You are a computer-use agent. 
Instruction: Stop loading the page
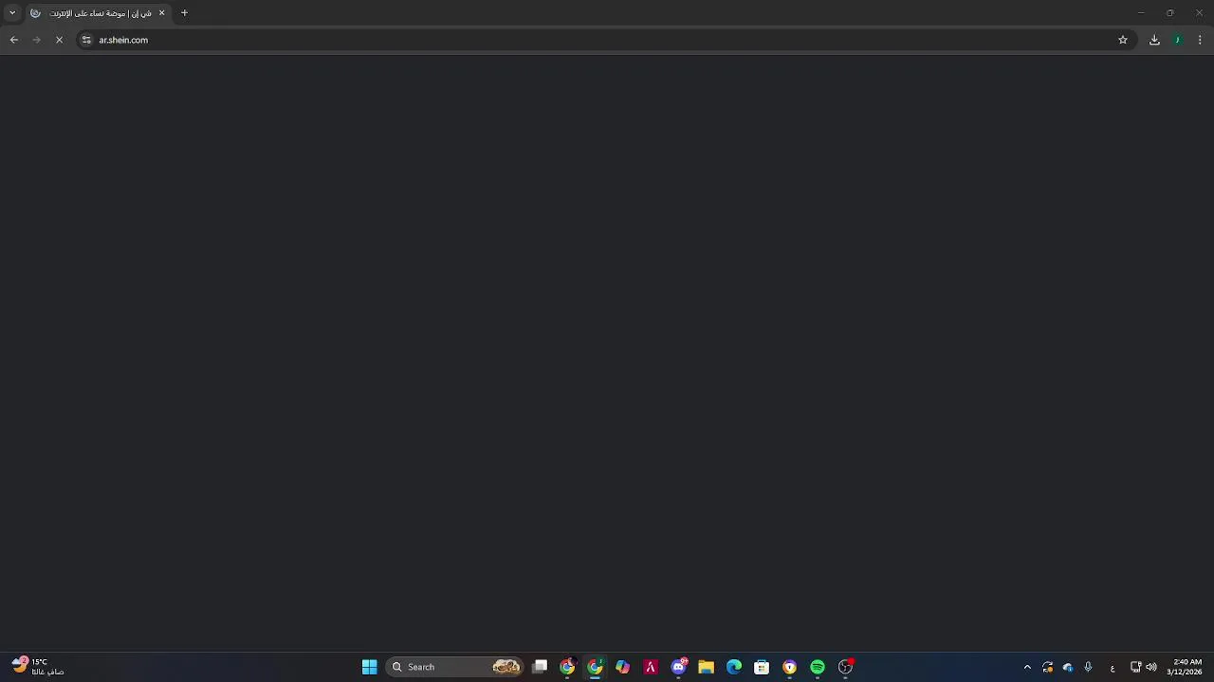pos(59,40)
